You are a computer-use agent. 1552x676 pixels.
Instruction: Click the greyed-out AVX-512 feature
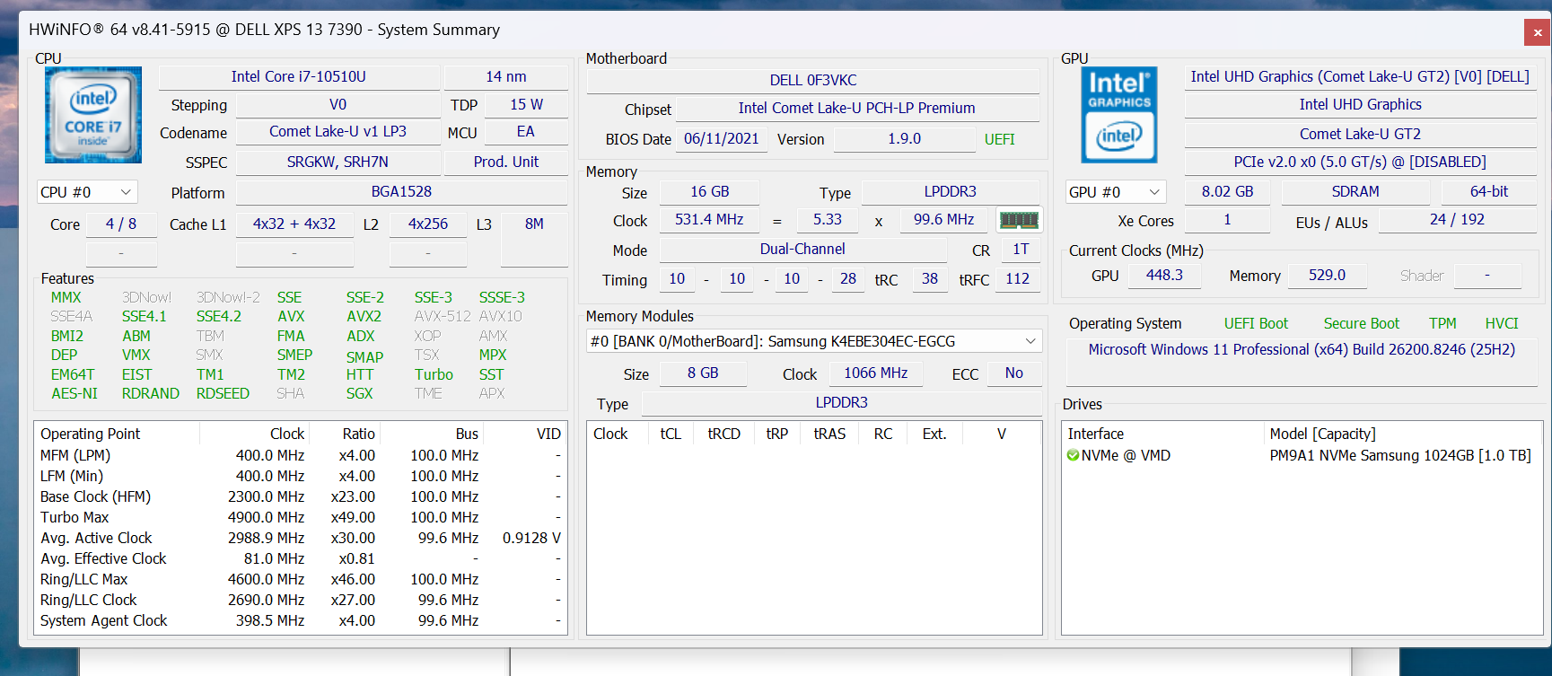click(443, 316)
